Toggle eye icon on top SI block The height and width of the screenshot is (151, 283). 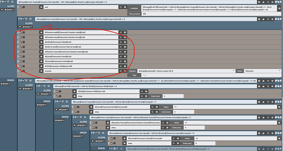pyautogui.click(x=3, y=2)
